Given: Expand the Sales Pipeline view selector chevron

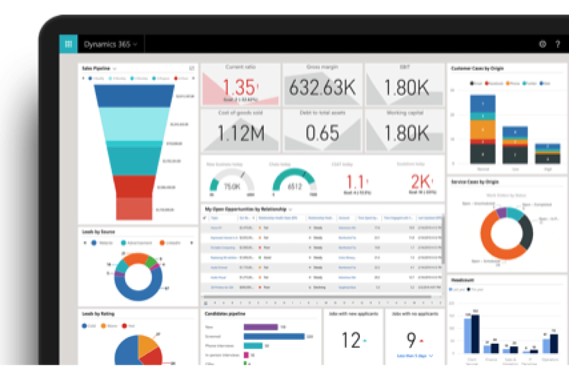Looking at the screenshot, I should tap(114, 69).
